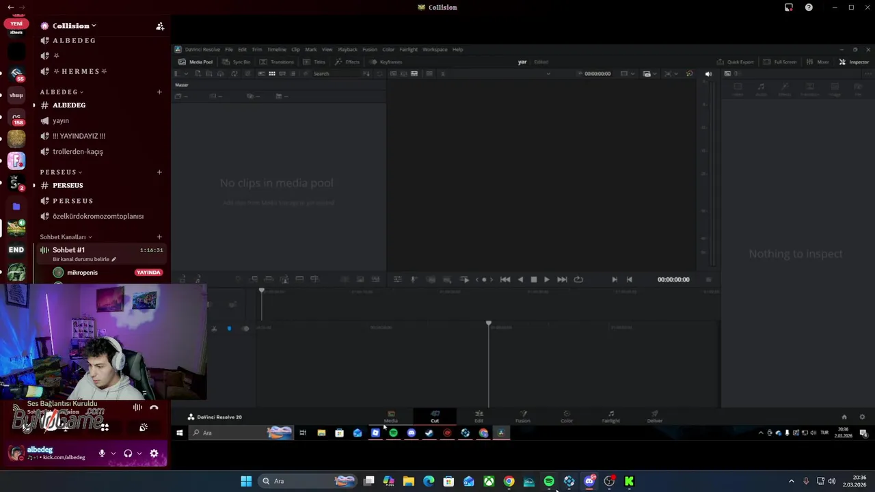The image size is (875, 492).
Task: Open the Help menu
Action: [x=457, y=49]
